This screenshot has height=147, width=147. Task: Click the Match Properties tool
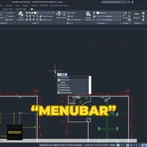88,16
